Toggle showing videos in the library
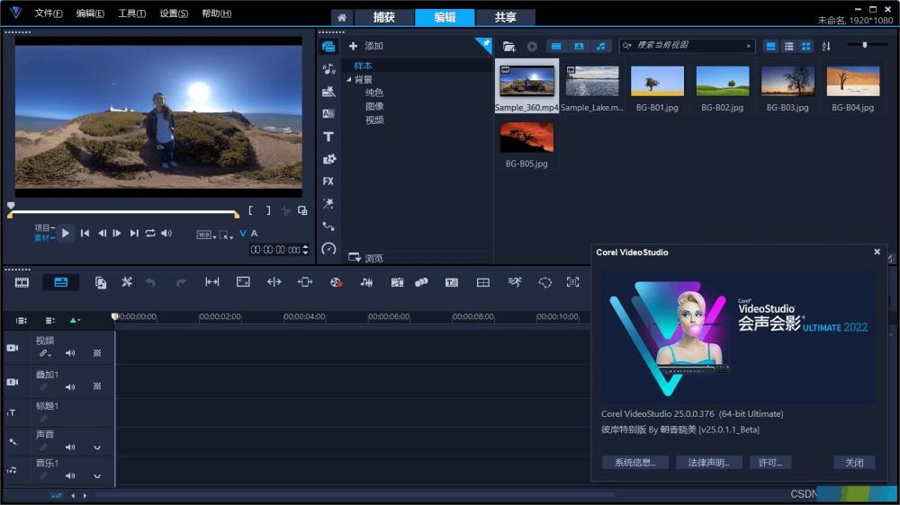 [556, 47]
